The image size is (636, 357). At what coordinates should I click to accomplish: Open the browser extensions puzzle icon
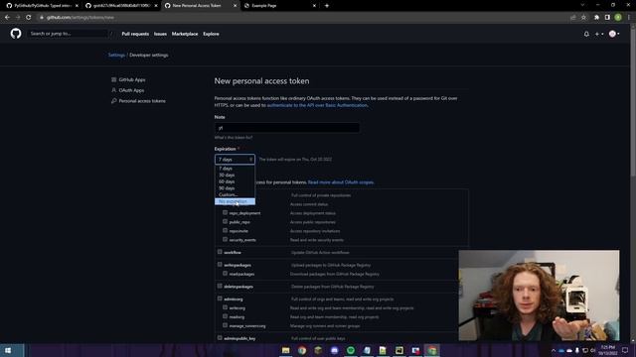(x=596, y=18)
